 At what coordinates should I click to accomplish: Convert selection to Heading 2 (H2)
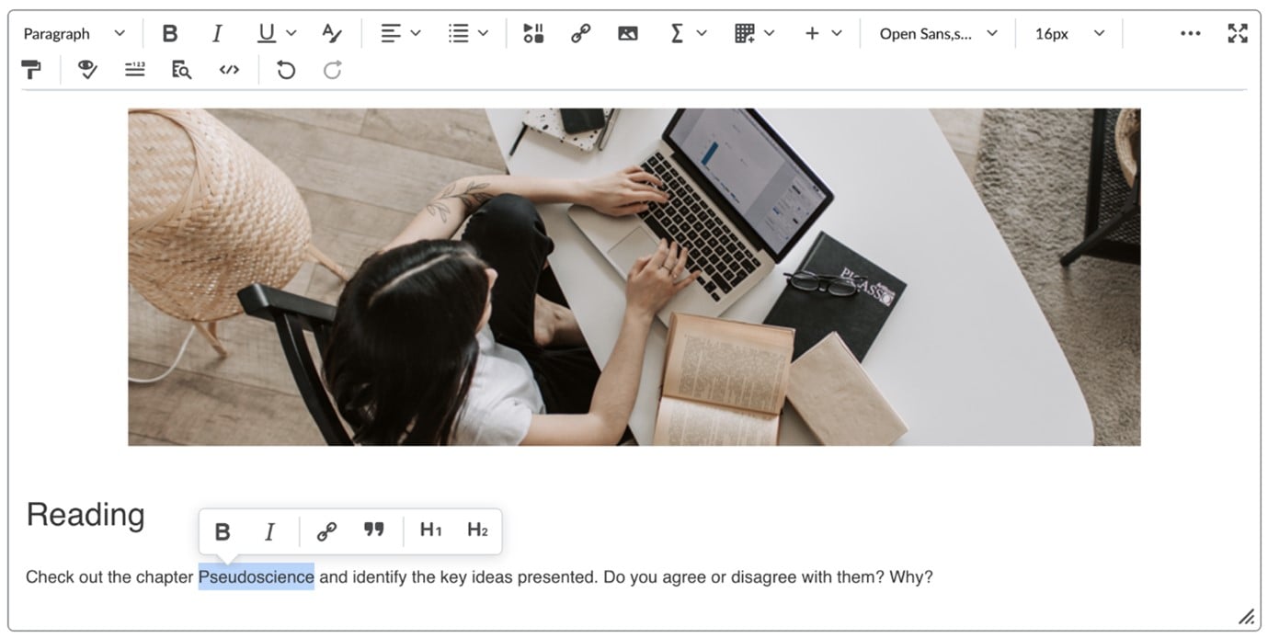click(477, 530)
